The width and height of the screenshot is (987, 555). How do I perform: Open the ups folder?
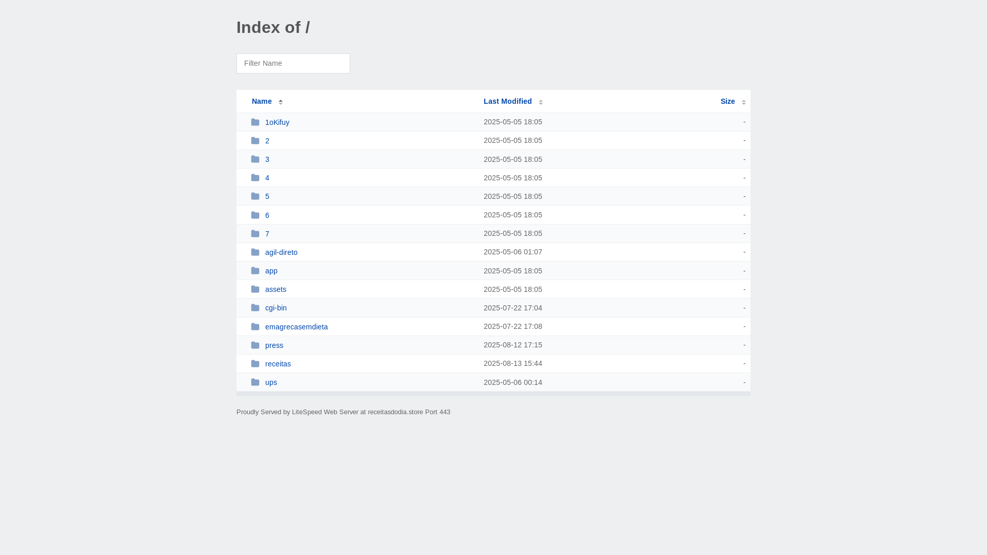pos(271,382)
